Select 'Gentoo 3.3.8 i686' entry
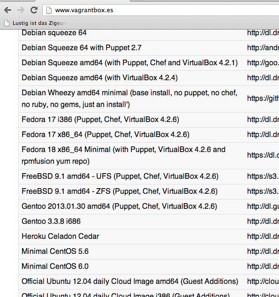The height and width of the screenshot is (297, 279). [x=51, y=221]
